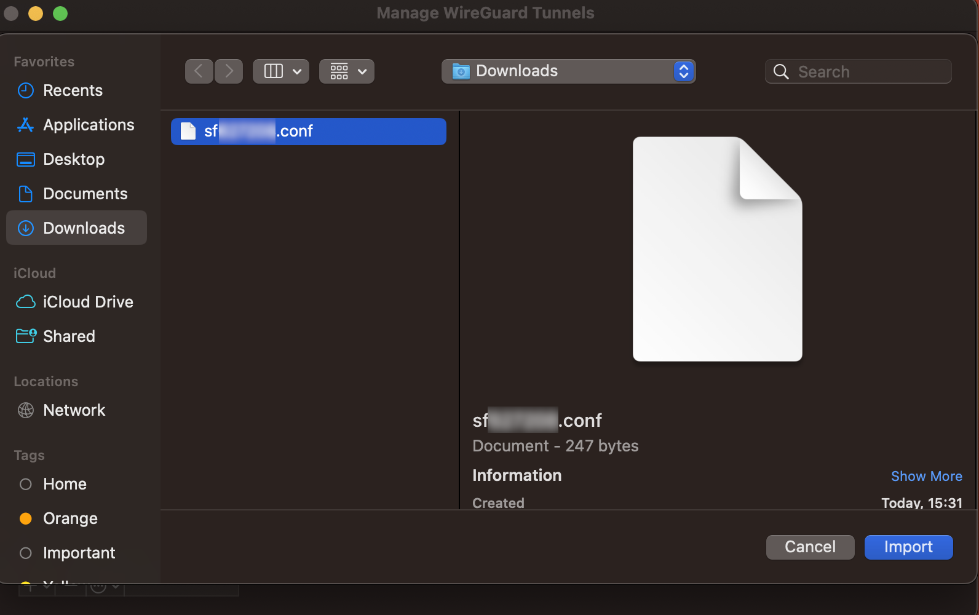
Task: Click the Applications sidebar icon
Action: pyautogui.click(x=26, y=125)
